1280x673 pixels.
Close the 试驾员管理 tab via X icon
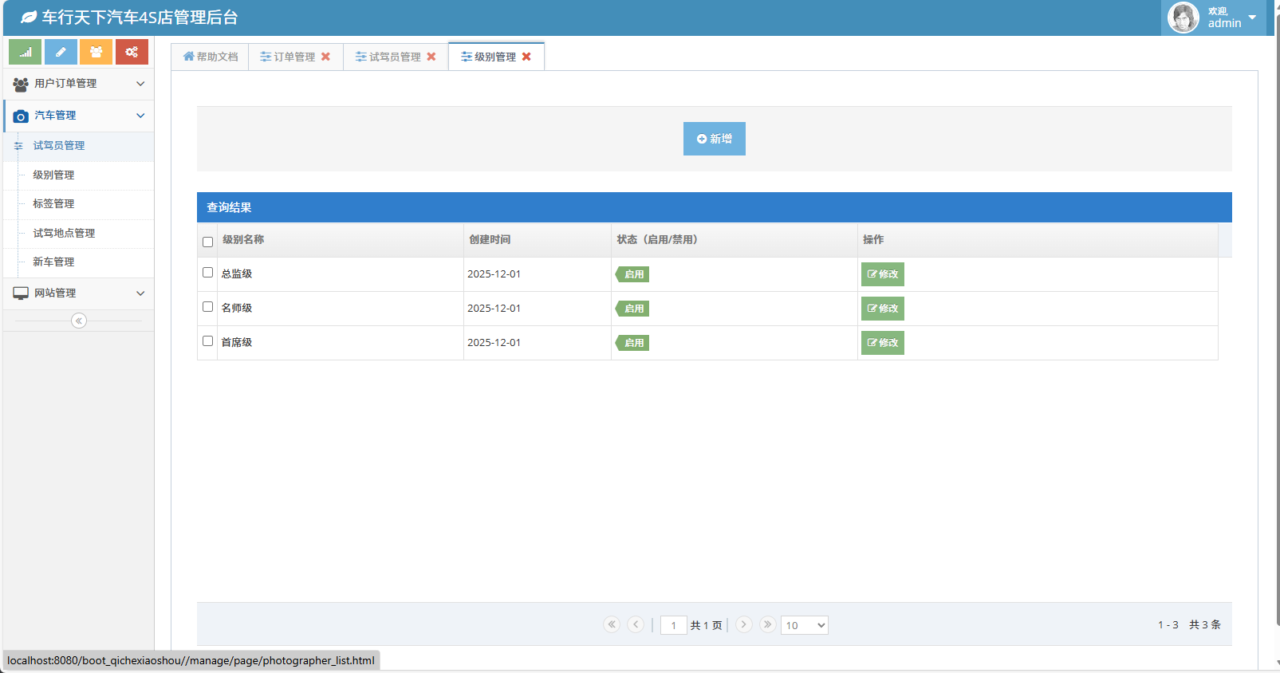431,57
